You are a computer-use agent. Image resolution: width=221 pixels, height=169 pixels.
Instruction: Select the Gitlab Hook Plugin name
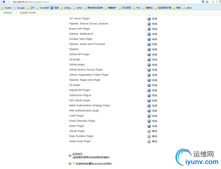pyautogui.click(x=80, y=141)
